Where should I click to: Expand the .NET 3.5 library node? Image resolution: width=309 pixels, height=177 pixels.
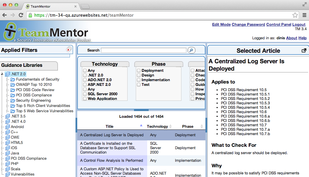(2, 116)
